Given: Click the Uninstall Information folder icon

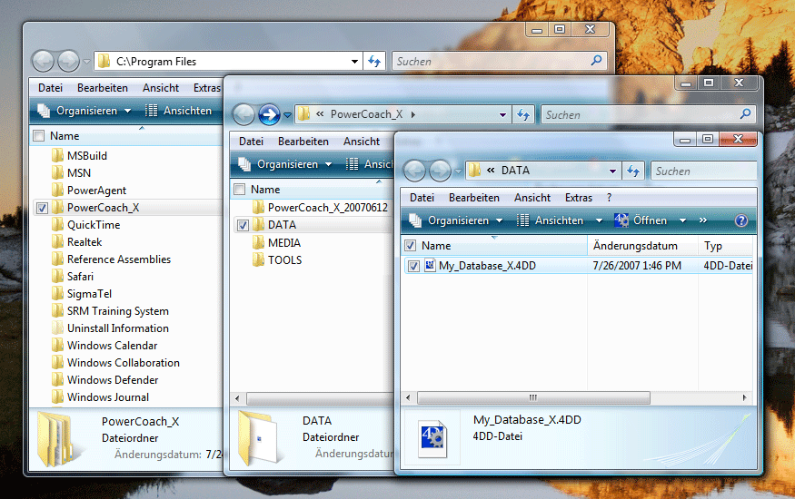Looking at the screenshot, I should point(58,328).
